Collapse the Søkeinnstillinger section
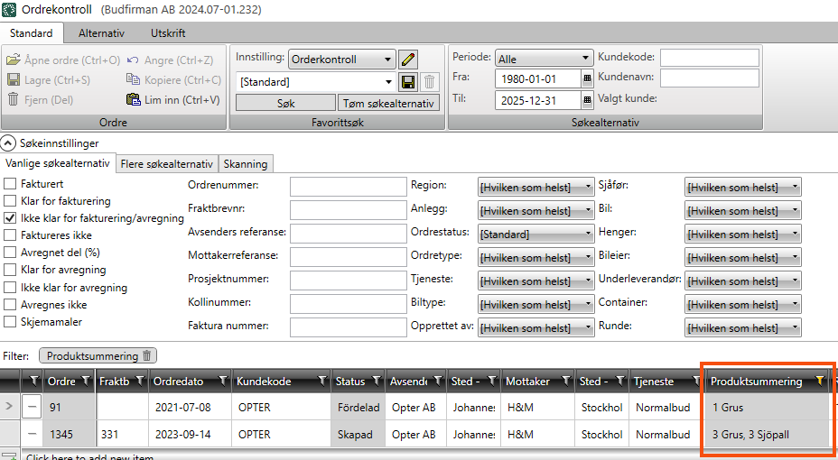The width and height of the screenshot is (838, 460). click(x=8, y=143)
